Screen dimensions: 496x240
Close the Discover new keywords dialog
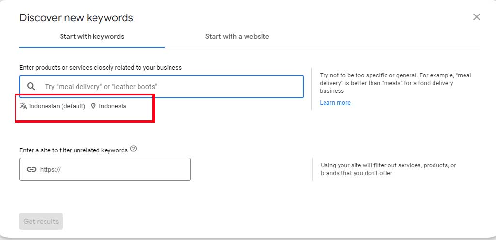[477, 17]
